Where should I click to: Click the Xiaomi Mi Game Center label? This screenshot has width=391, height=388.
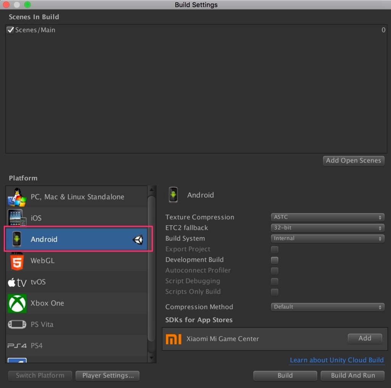[223, 339]
